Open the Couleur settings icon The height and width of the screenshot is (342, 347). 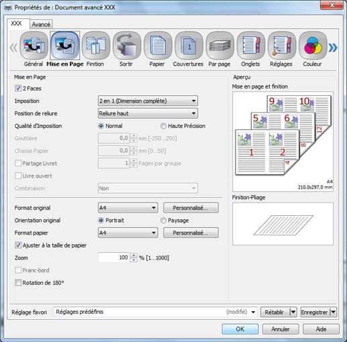coord(313,46)
